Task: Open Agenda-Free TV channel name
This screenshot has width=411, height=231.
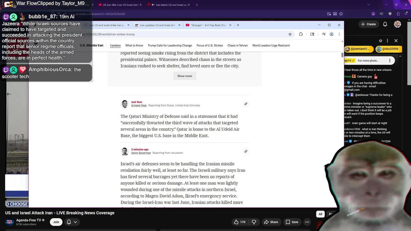Action: (29, 220)
